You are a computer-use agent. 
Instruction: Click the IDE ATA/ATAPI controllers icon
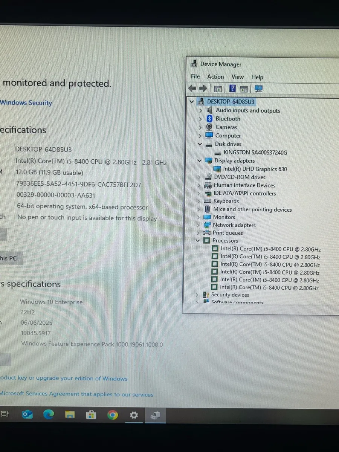[208, 193]
